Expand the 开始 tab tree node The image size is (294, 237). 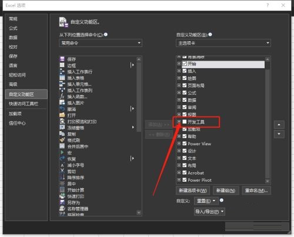click(x=179, y=64)
